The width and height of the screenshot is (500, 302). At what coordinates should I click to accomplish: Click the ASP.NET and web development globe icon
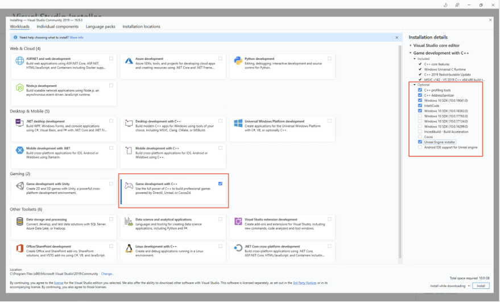(x=20, y=61)
